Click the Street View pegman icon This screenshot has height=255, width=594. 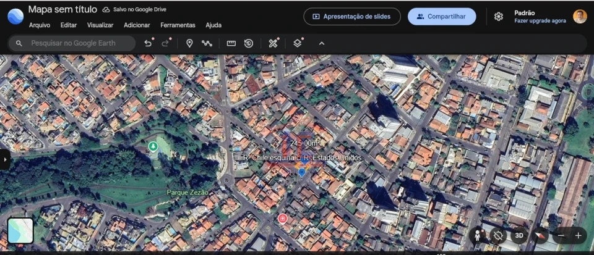[478, 235]
